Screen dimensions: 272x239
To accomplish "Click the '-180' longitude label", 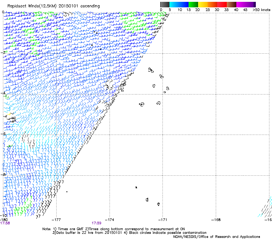I will click(4, 220).
